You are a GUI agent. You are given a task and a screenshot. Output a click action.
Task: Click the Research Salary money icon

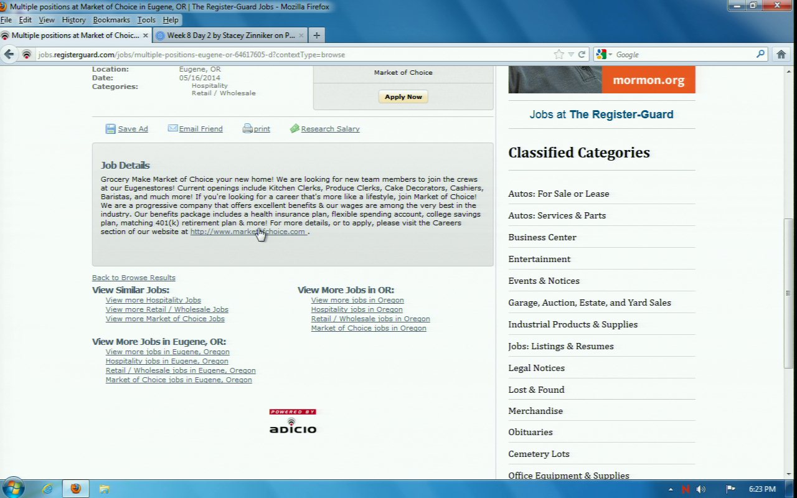pos(295,129)
